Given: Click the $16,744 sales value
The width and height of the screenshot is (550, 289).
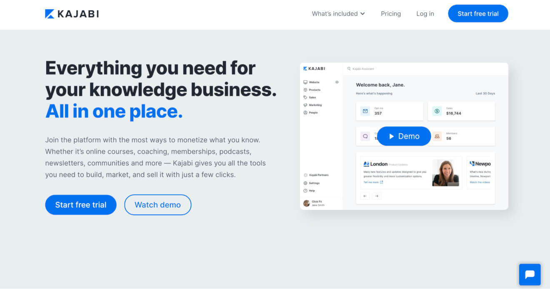Looking at the screenshot, I should (453, 113).
